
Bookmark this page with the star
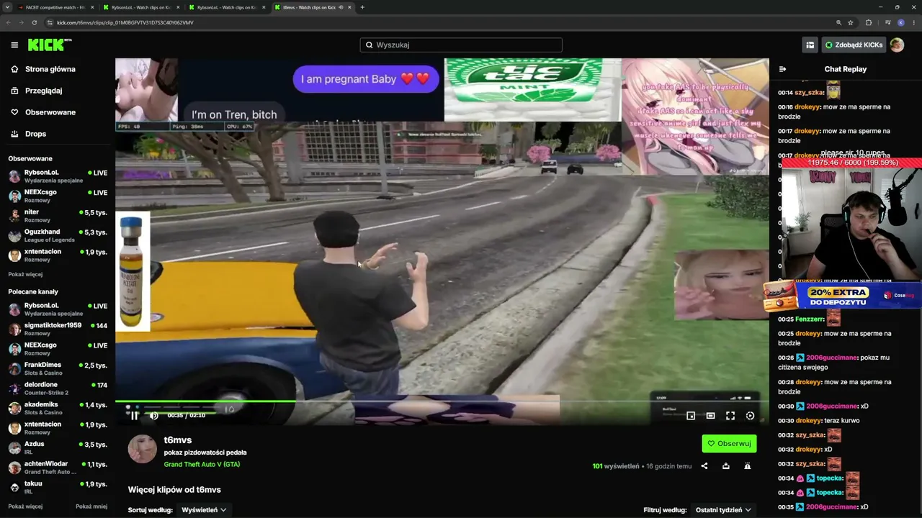[850, 22]
